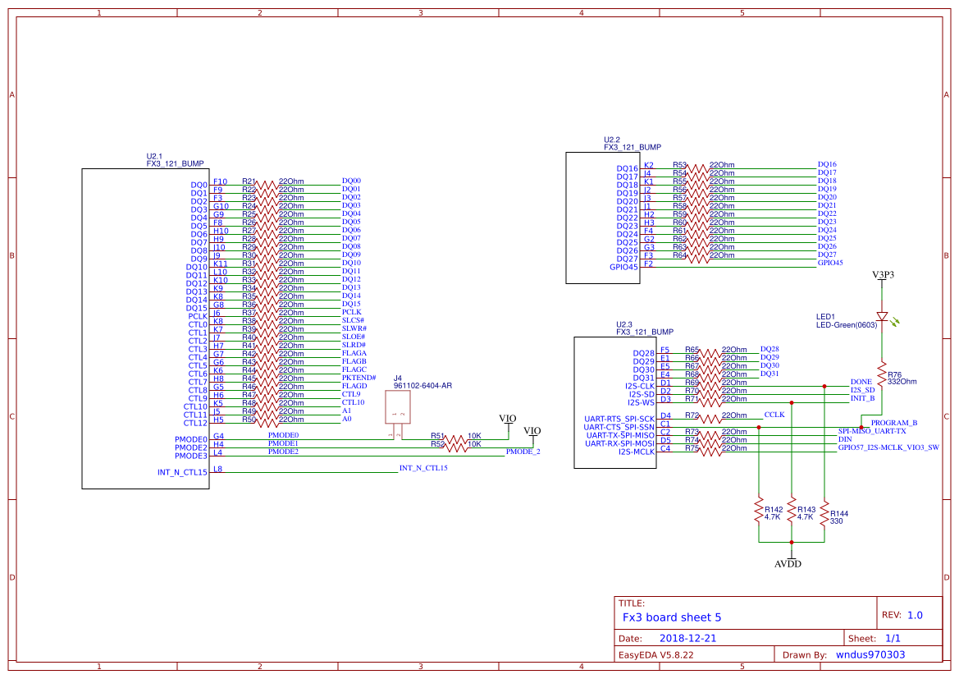Viewport: 959px width, 679px height.
Task: Select the FLAGC net label
Action: pos(354,369)
